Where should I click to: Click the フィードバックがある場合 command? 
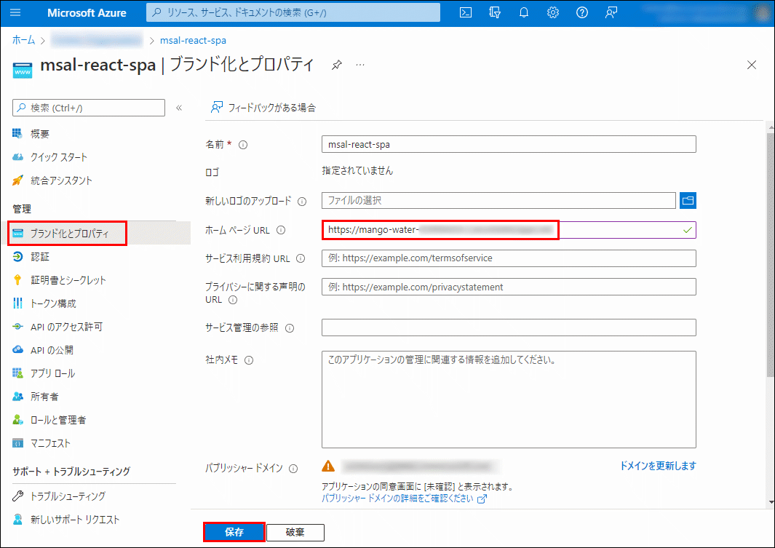tap(263, 107)
